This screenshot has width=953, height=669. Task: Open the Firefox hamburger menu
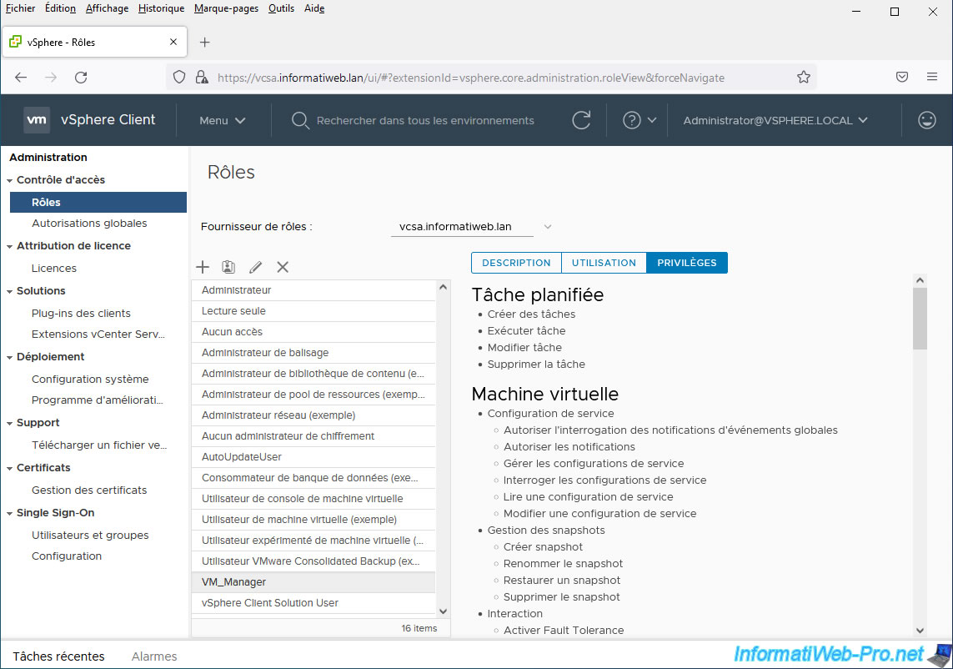tap(931, 77)
